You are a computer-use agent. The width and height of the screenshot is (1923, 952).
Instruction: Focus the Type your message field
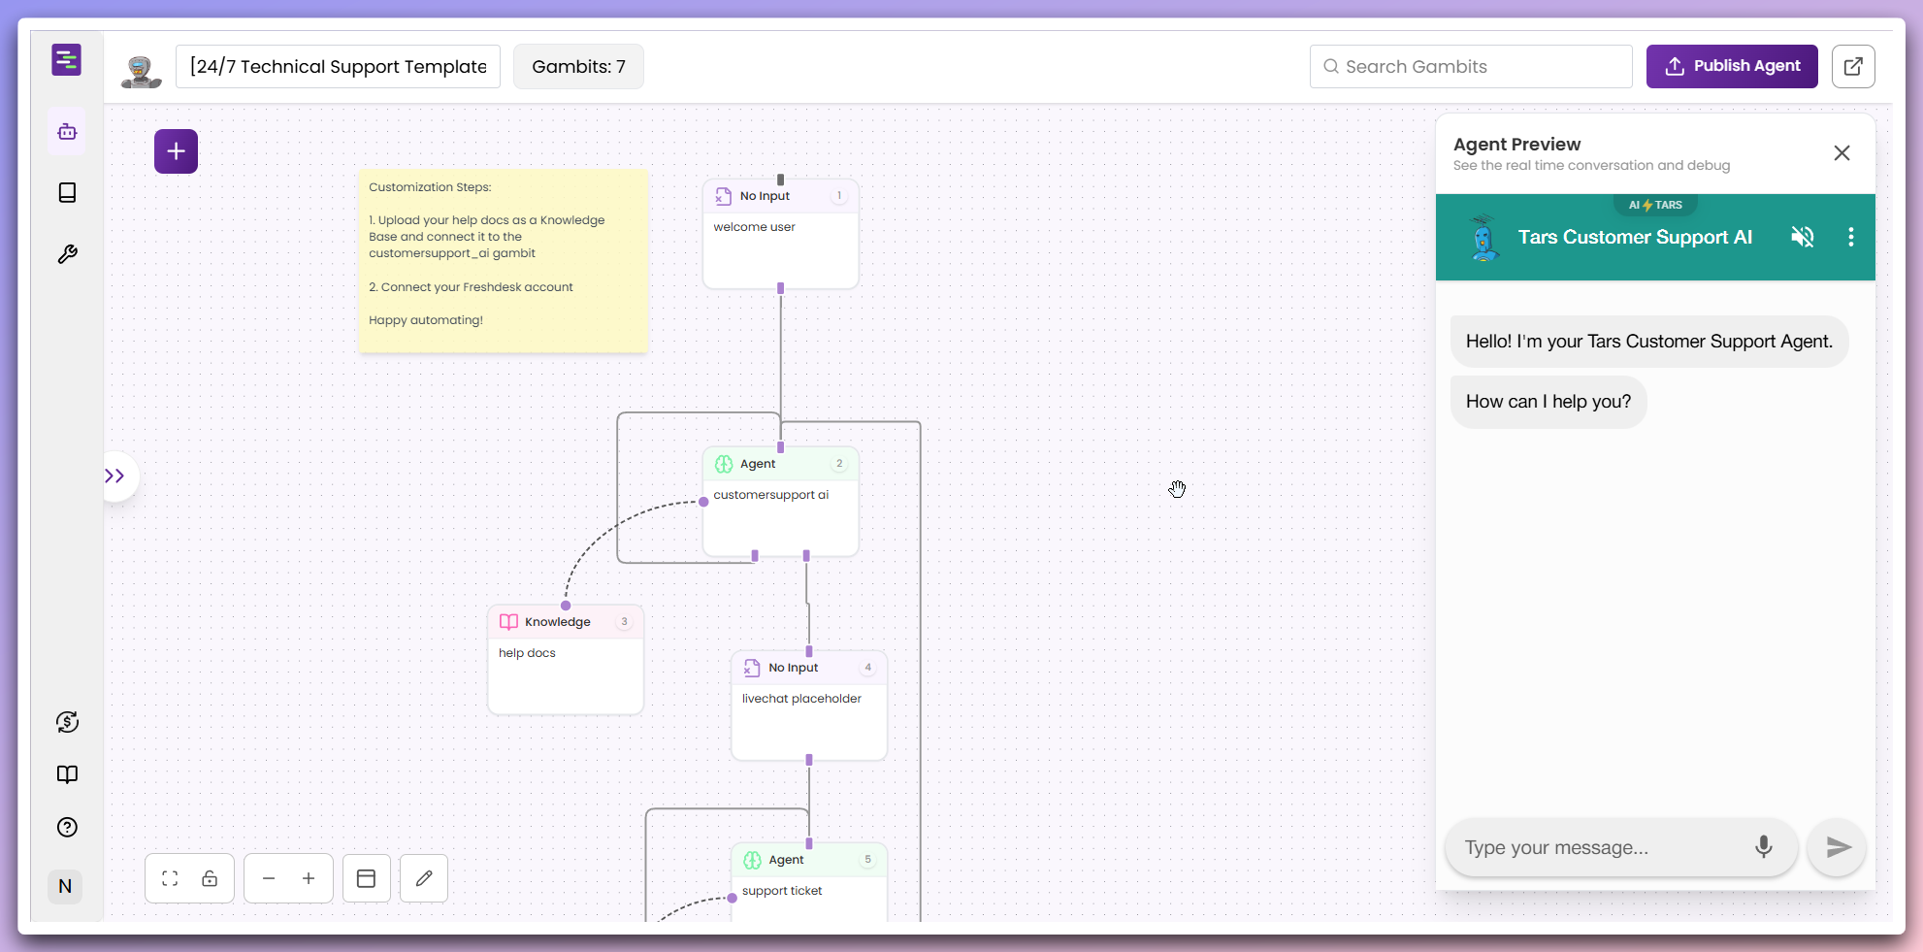point(1601,847)
